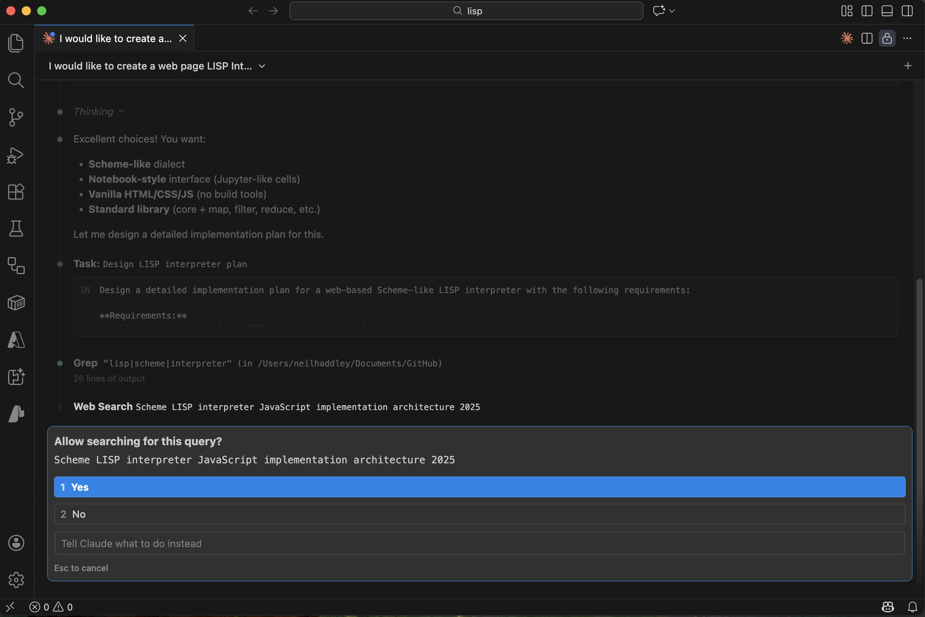Toggle Claude secure mode lock icon
The image size is (925, 617).
(887, 38)
